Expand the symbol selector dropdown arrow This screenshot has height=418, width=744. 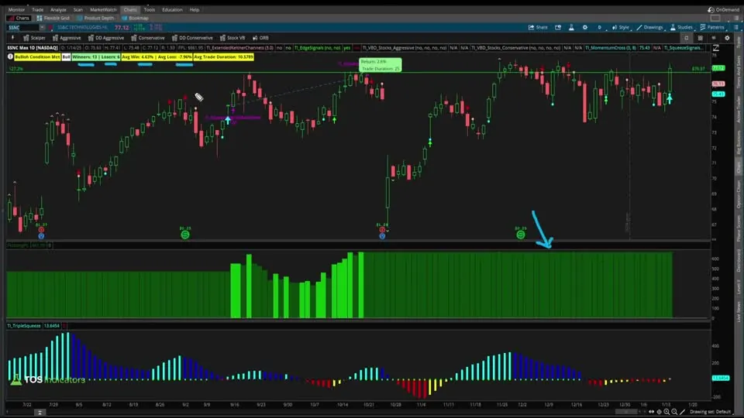tap(42, 28)
